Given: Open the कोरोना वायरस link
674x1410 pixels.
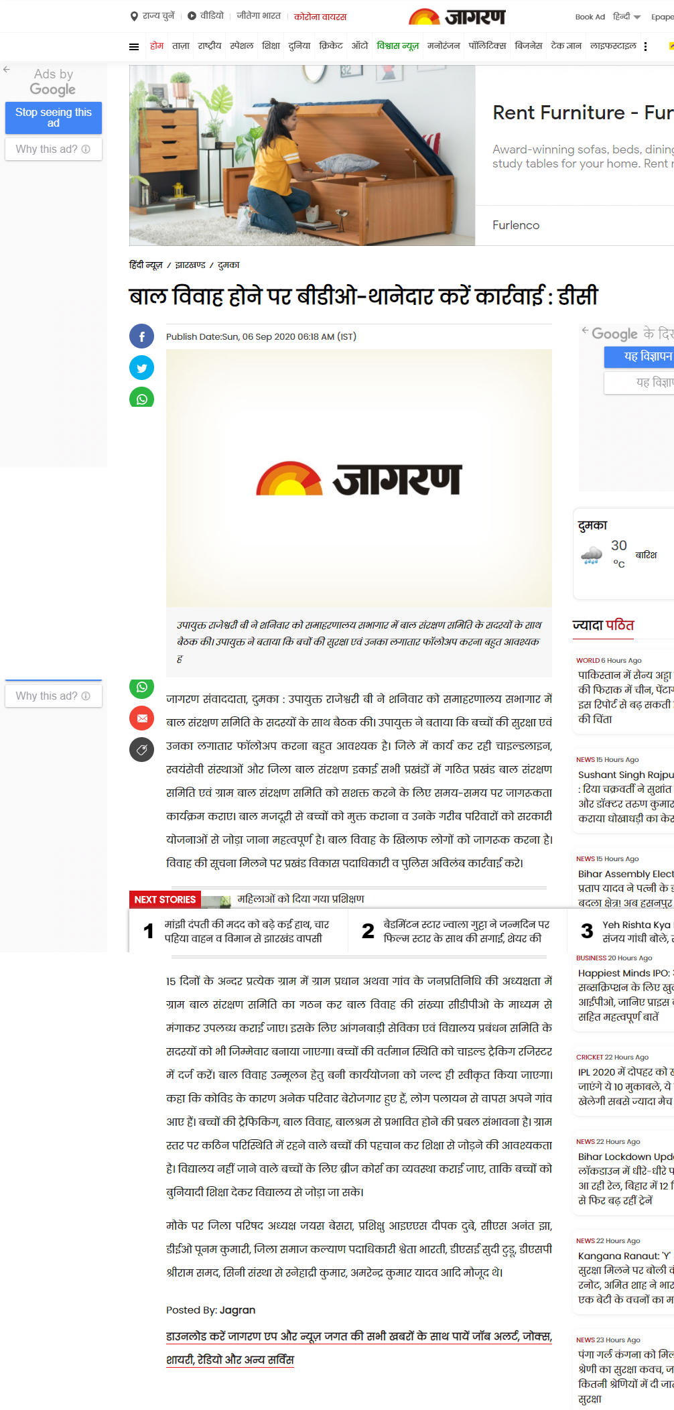Looking at the screenshot, I should point(320,16).
